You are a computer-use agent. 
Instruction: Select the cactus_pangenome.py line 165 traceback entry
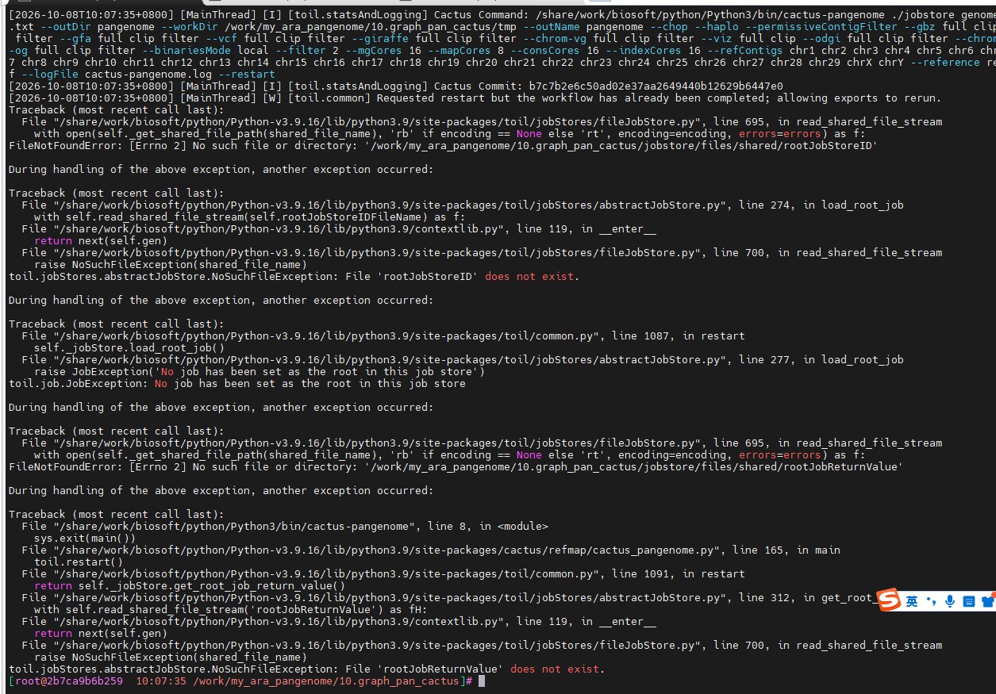[x=431, y=550]
